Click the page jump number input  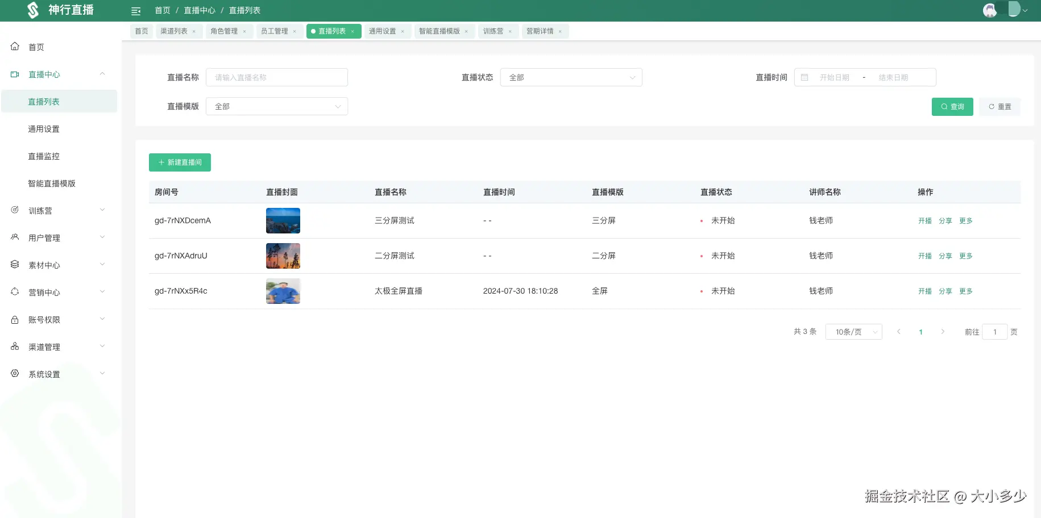coord(995,332)
